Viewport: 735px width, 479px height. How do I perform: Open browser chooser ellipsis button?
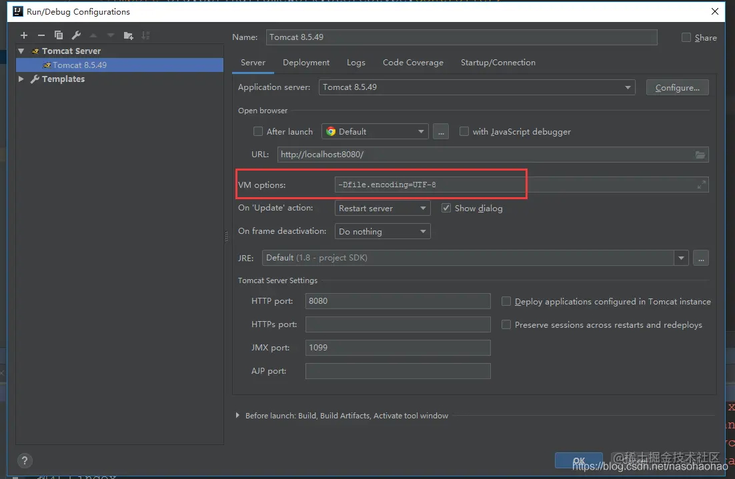tap(441, 131)
